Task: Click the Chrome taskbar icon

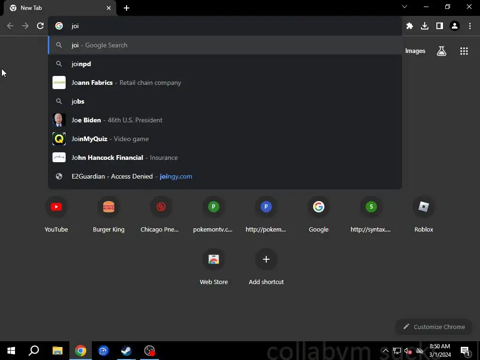Action: pos(81,351)
